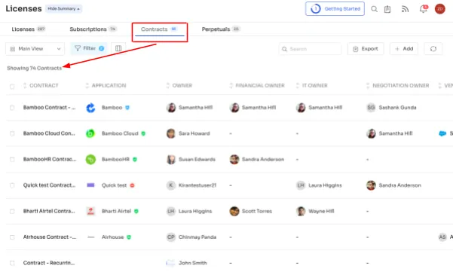Click into the Search input field
This screenshot has height=275, width=453.
[x=310, y=49]
